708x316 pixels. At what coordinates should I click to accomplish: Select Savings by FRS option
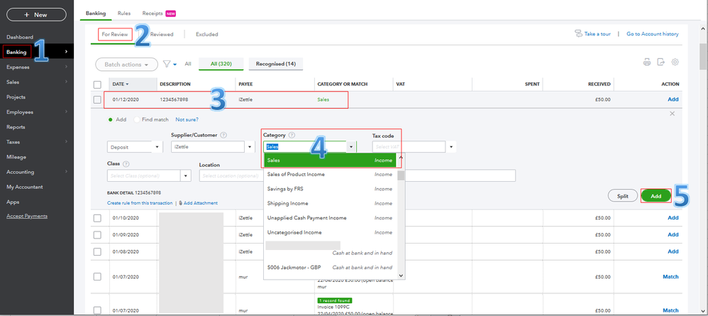click(330, 189)
